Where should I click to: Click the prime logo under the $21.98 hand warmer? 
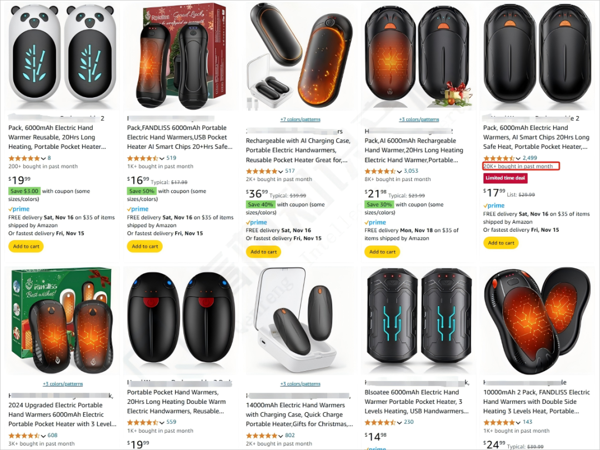pos(375,222)
